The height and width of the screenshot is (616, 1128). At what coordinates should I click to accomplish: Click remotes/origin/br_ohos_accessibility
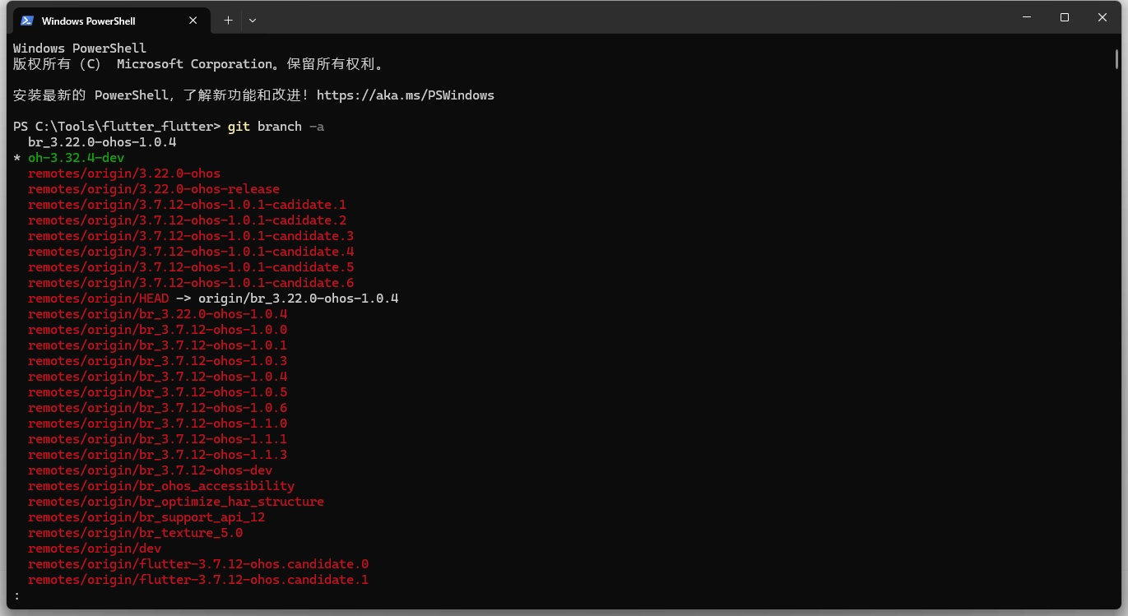point(161,486)
